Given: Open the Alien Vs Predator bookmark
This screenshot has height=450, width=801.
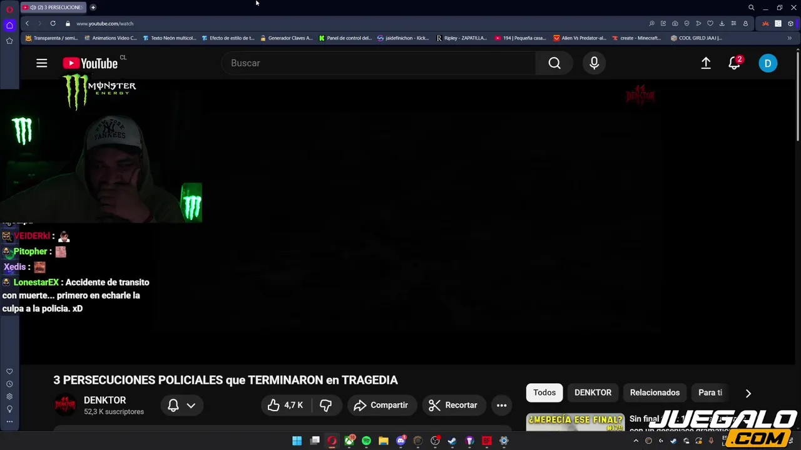Looking at the screenshot, I should pyautogui.click(x=579, y=38).
